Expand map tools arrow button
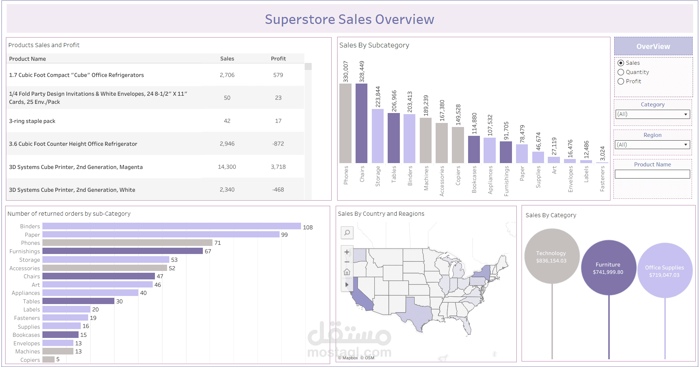The width and height of the screenshot is (699, 367). click(x=347, y=285)
